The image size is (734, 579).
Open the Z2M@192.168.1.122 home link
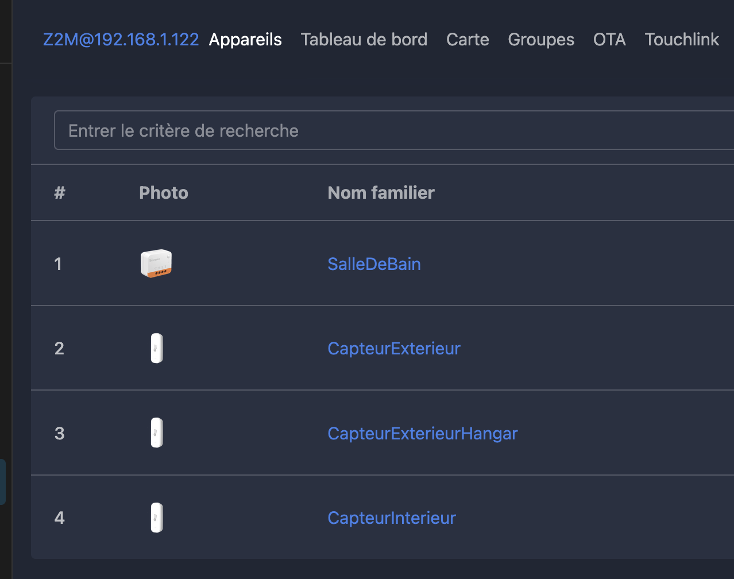121,40
